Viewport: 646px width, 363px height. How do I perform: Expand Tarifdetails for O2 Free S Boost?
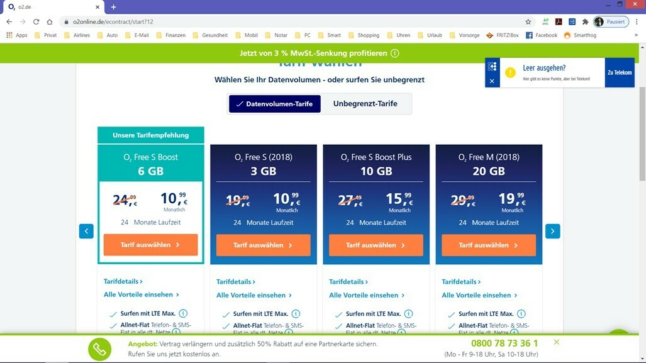pyautogui.click(x=123, y=281)
